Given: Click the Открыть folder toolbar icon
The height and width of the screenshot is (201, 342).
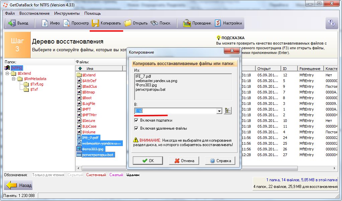Looking at the screenshot, I should (x=127, y=23).
